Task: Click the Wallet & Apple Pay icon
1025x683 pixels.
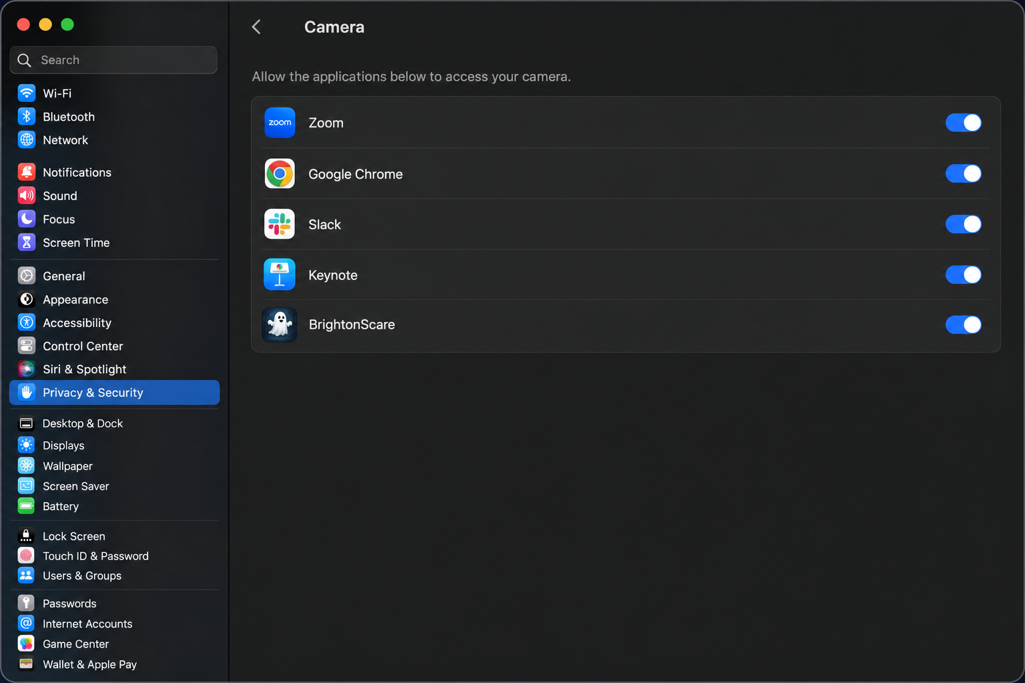Action: 26,664
